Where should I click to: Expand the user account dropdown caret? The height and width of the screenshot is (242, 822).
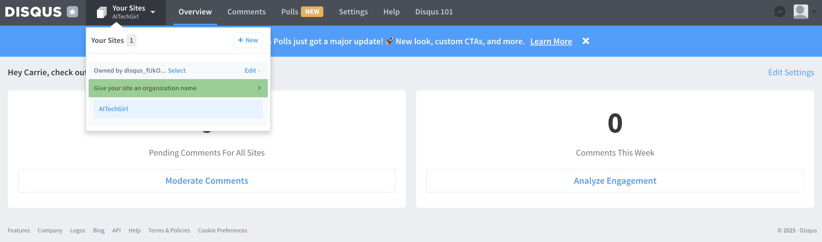tap(814, 12)
